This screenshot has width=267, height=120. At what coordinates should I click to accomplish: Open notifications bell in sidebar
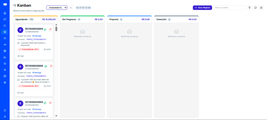[x=5, y=110]
